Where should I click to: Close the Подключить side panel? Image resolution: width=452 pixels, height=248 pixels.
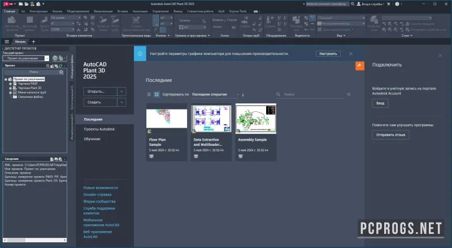tap(440, 56)
